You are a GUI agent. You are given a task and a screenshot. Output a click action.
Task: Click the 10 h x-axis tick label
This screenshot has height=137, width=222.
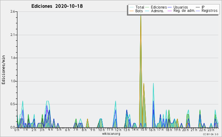click(x=101, y=130)
